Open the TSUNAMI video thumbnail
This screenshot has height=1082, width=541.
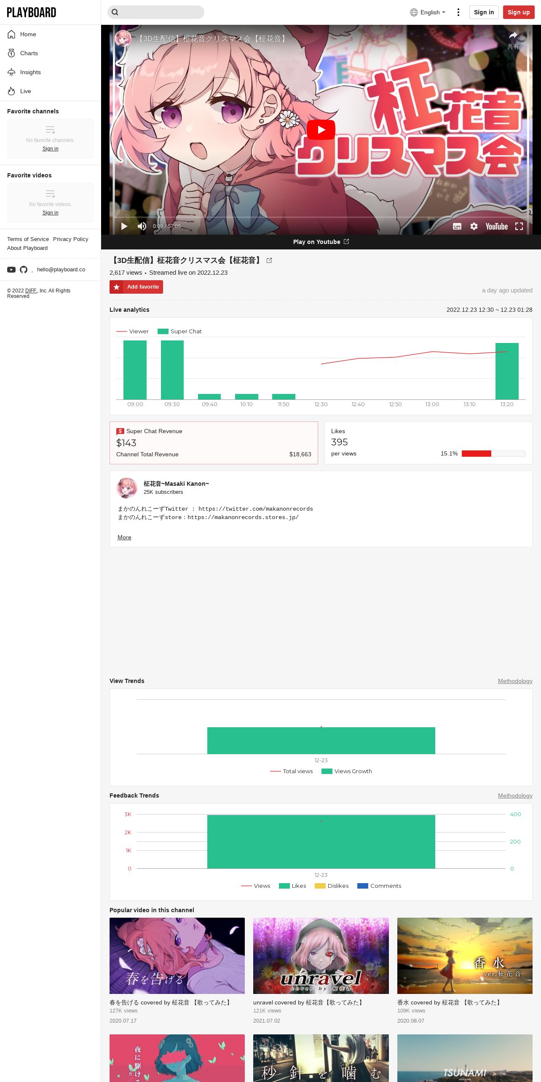[x=465, y=1058]
